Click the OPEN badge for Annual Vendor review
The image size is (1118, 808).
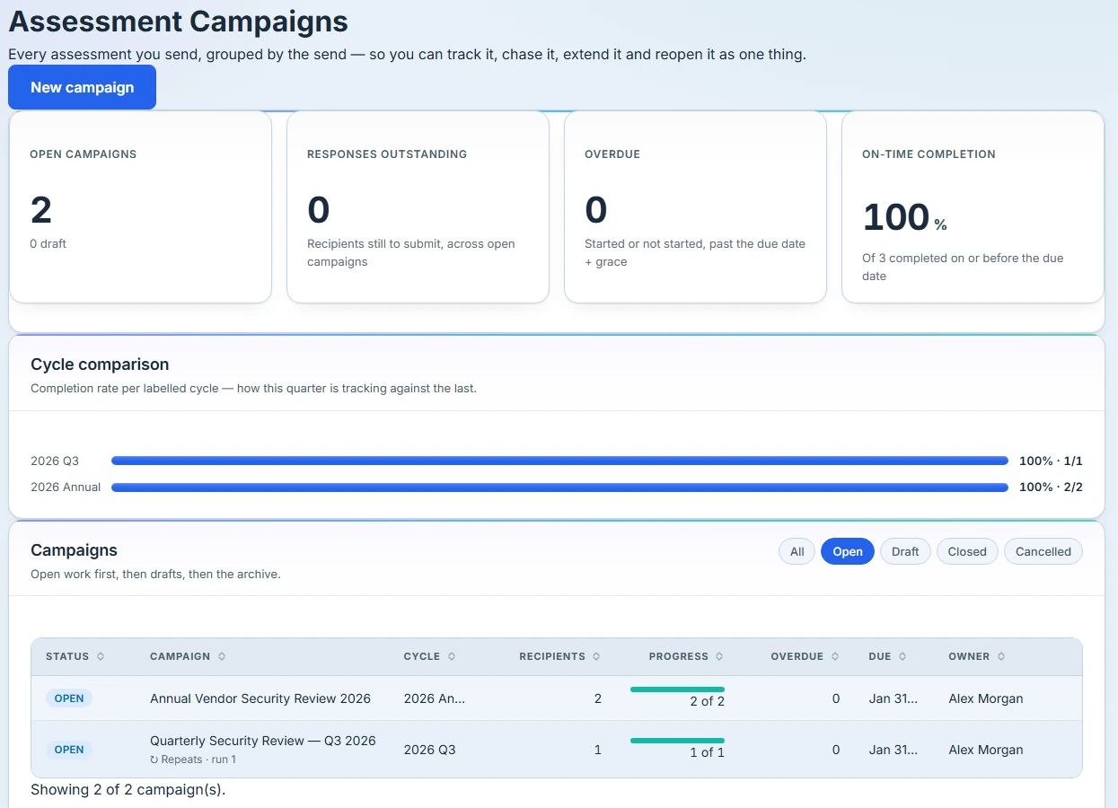coord(69,698)
